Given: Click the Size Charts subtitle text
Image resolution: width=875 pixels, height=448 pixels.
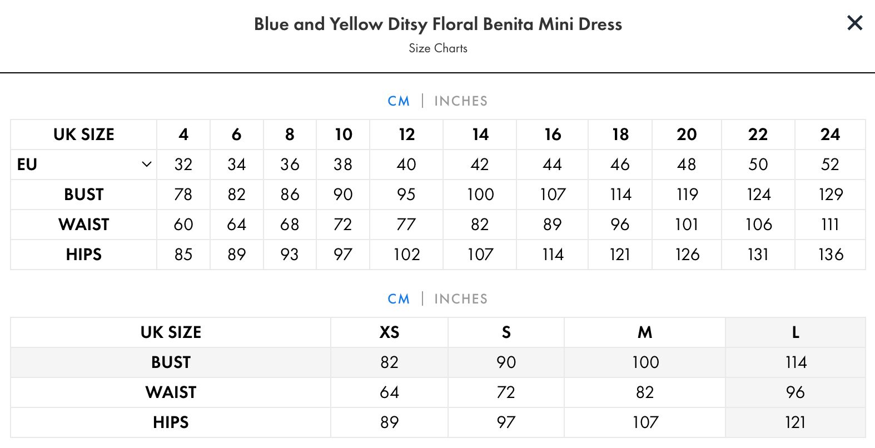Looking at the screenshot, I should 438,48.
